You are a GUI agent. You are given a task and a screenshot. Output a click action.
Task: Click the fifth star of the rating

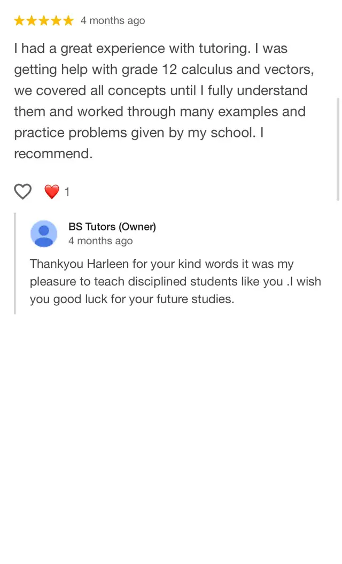tap(68, 21)
